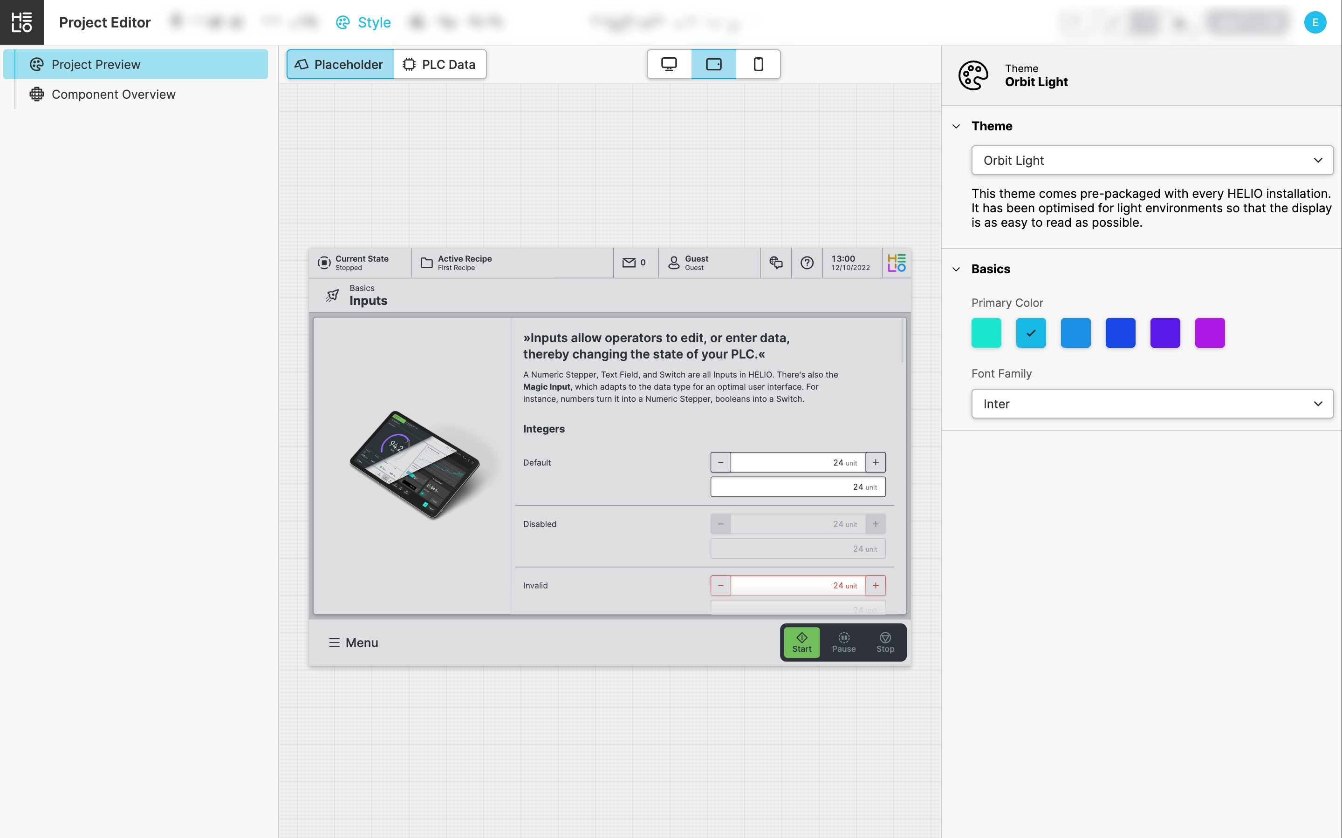Open the Orbit Light theme dropdown
1342x838 pixels.
click(1152, 160)
